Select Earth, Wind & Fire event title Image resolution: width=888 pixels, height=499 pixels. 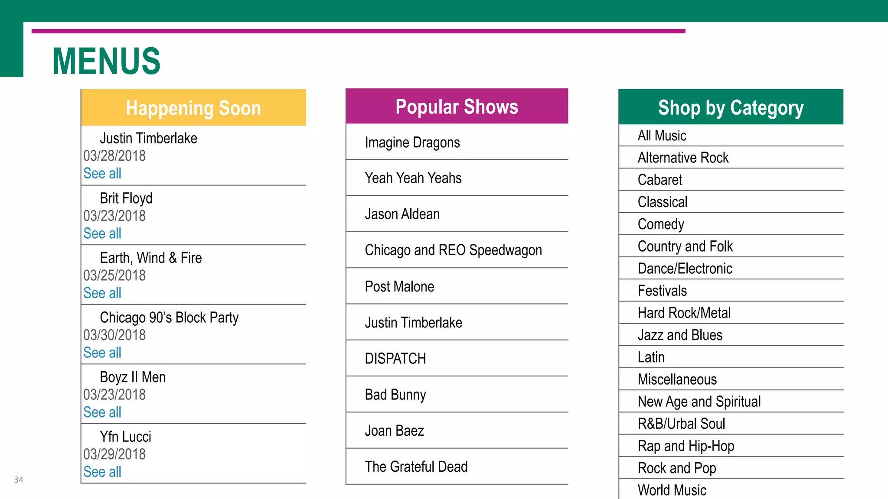point(151,258)
